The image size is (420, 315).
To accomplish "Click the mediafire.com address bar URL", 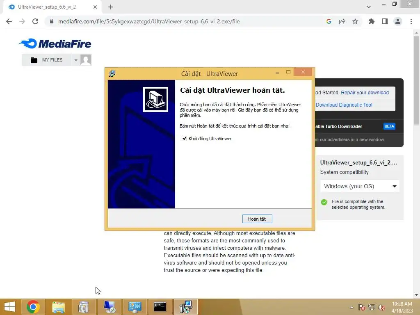I will 149,21.
